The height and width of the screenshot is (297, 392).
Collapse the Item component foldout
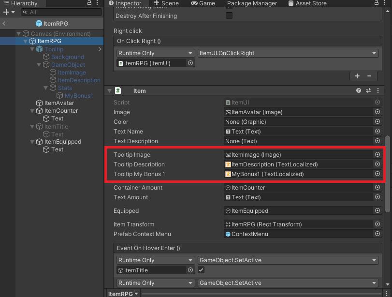[x=110, y=90]
